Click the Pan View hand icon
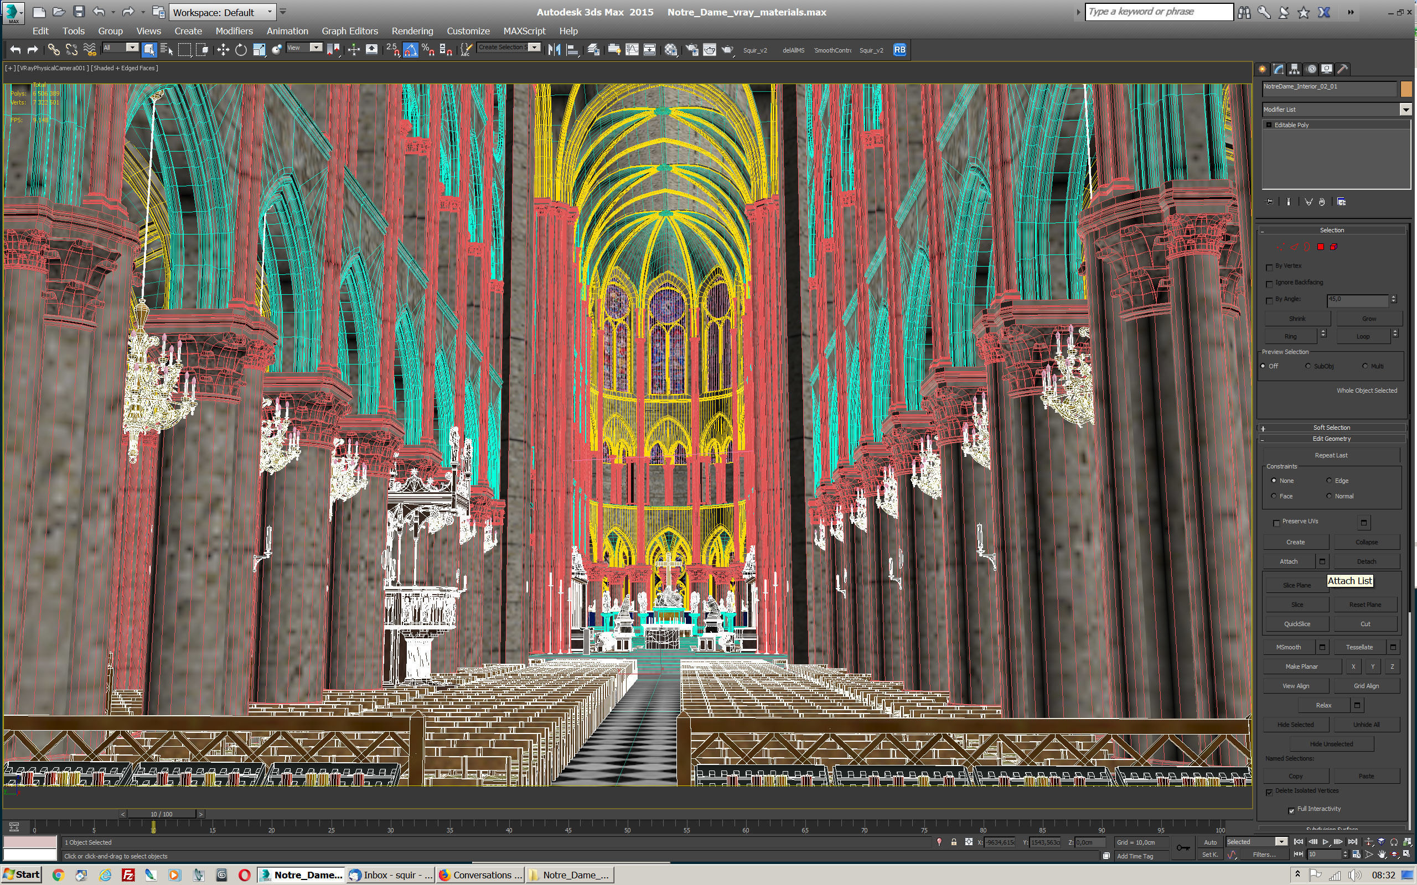 1382,855
